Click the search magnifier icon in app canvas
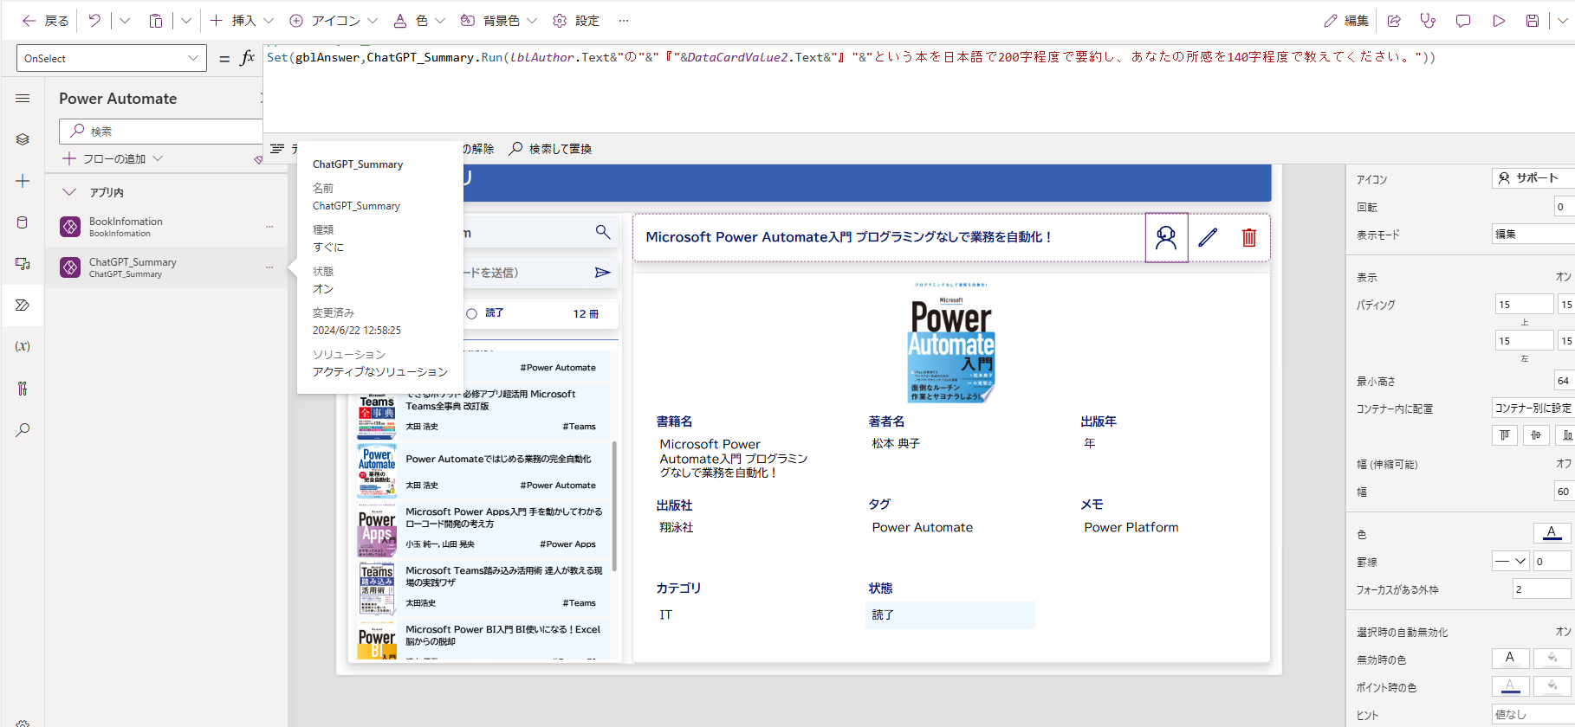The image size is (1575, 727). tap(603, 232)
